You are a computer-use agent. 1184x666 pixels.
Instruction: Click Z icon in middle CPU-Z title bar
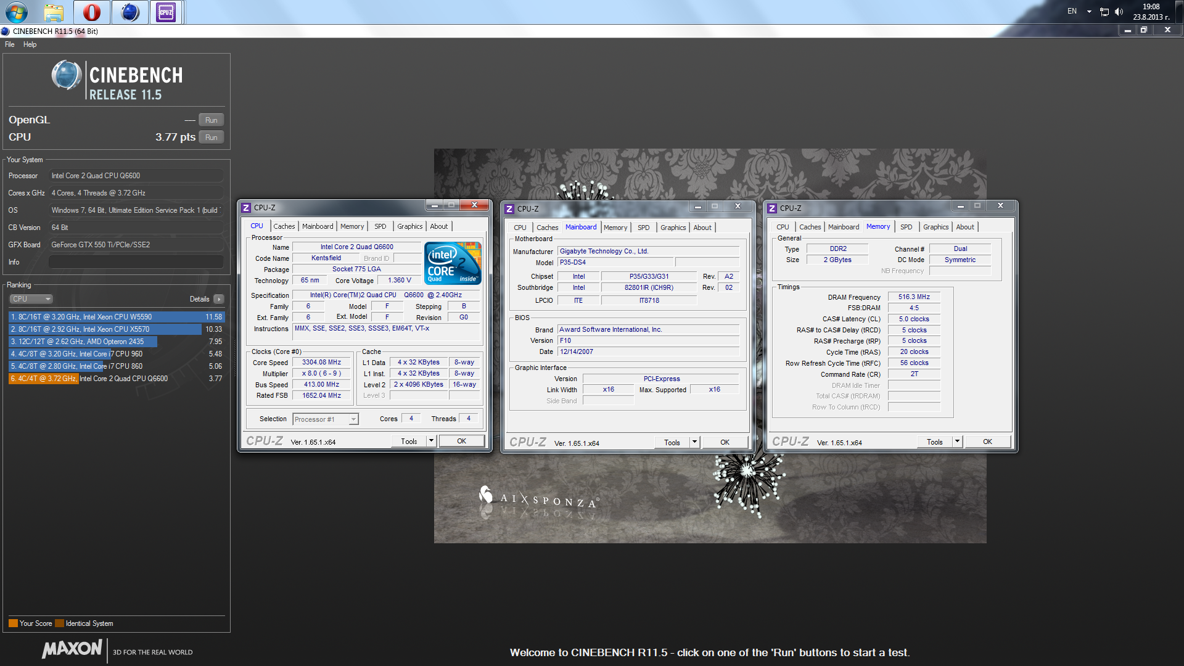[x=509, y=209]
